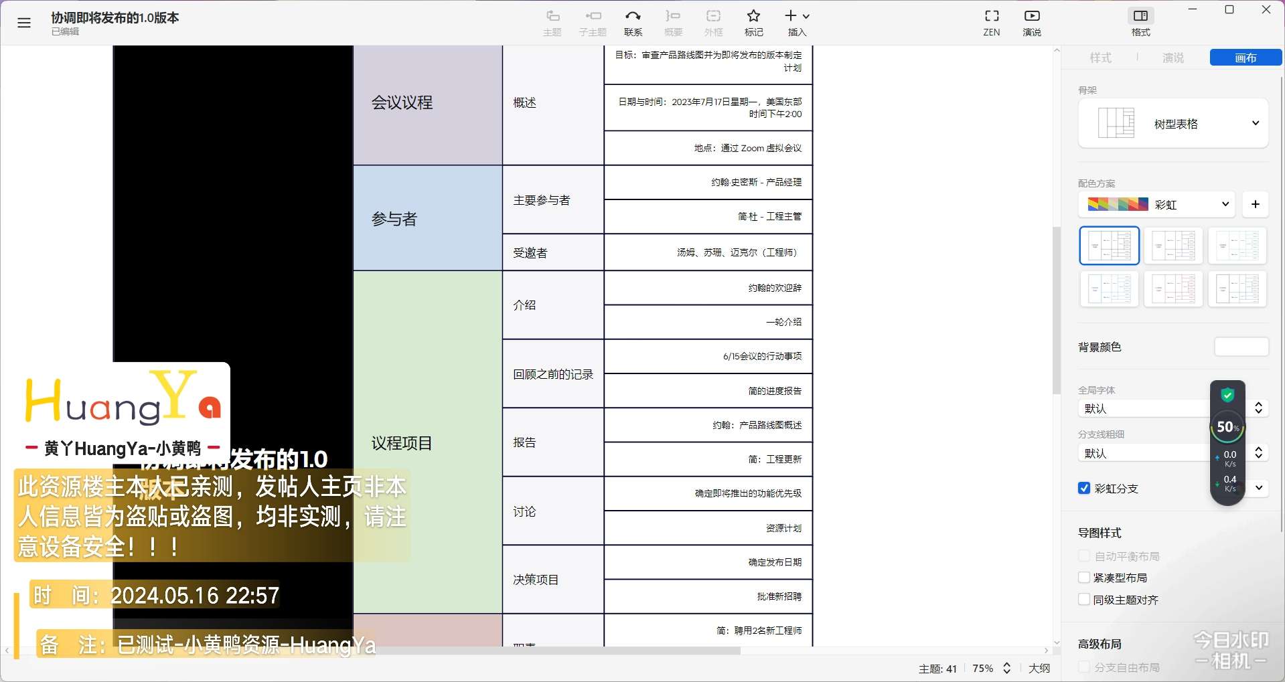Switch to 大纲 outline view
This screenshot has height=682, width=1285.
tap(1039, 668)
